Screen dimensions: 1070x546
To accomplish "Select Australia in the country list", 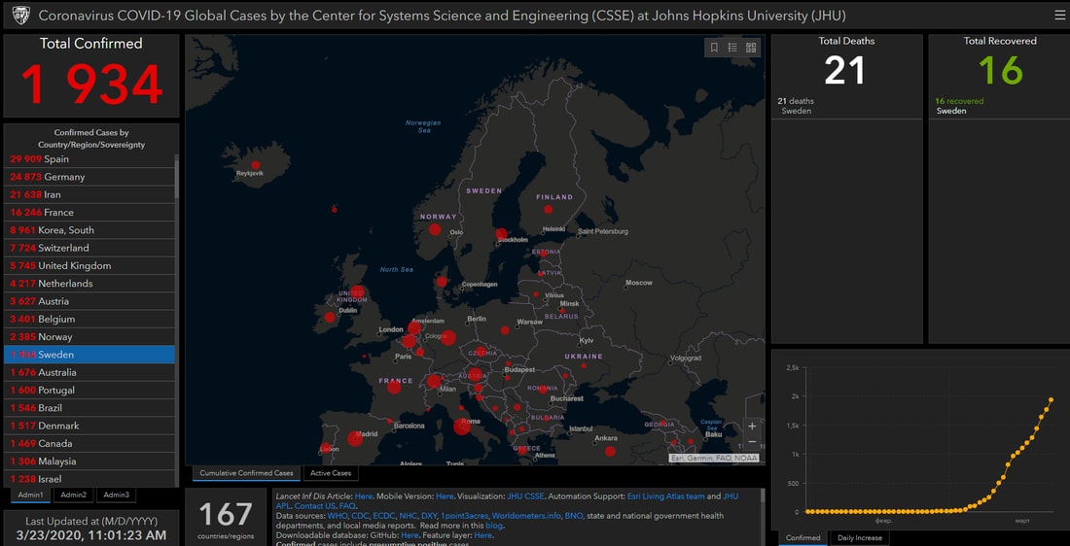I will click(x=89, y=372).
